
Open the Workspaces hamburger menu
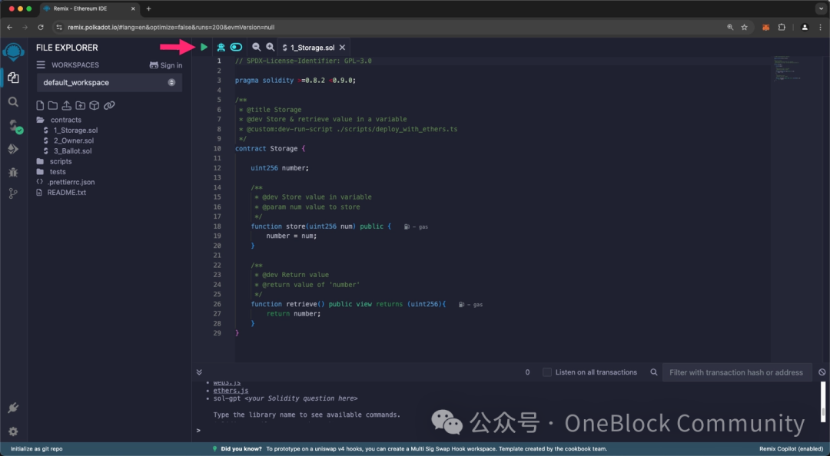point(41,64)
